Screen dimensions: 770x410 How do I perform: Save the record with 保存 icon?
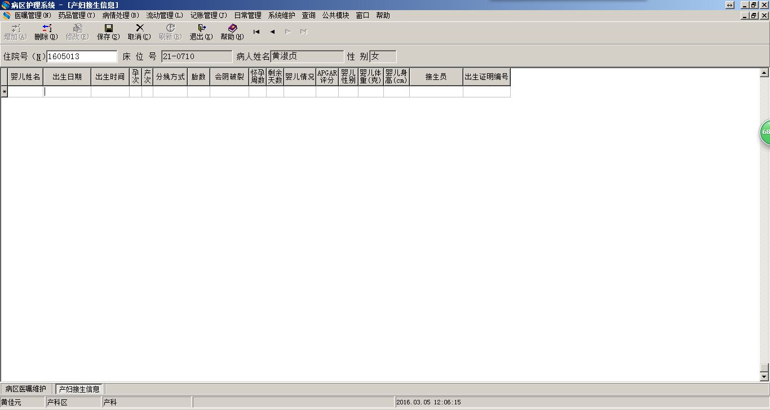(108, 32)
